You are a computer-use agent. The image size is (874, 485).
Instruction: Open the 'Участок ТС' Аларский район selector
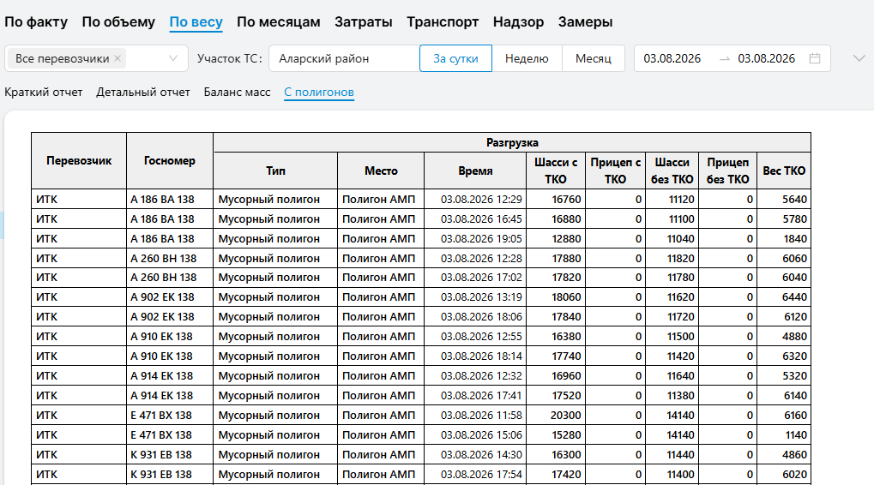pos(344,58)
